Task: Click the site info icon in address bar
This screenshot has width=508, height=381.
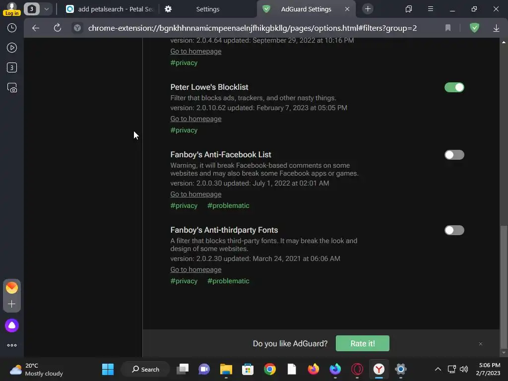Action: (77, 28)
